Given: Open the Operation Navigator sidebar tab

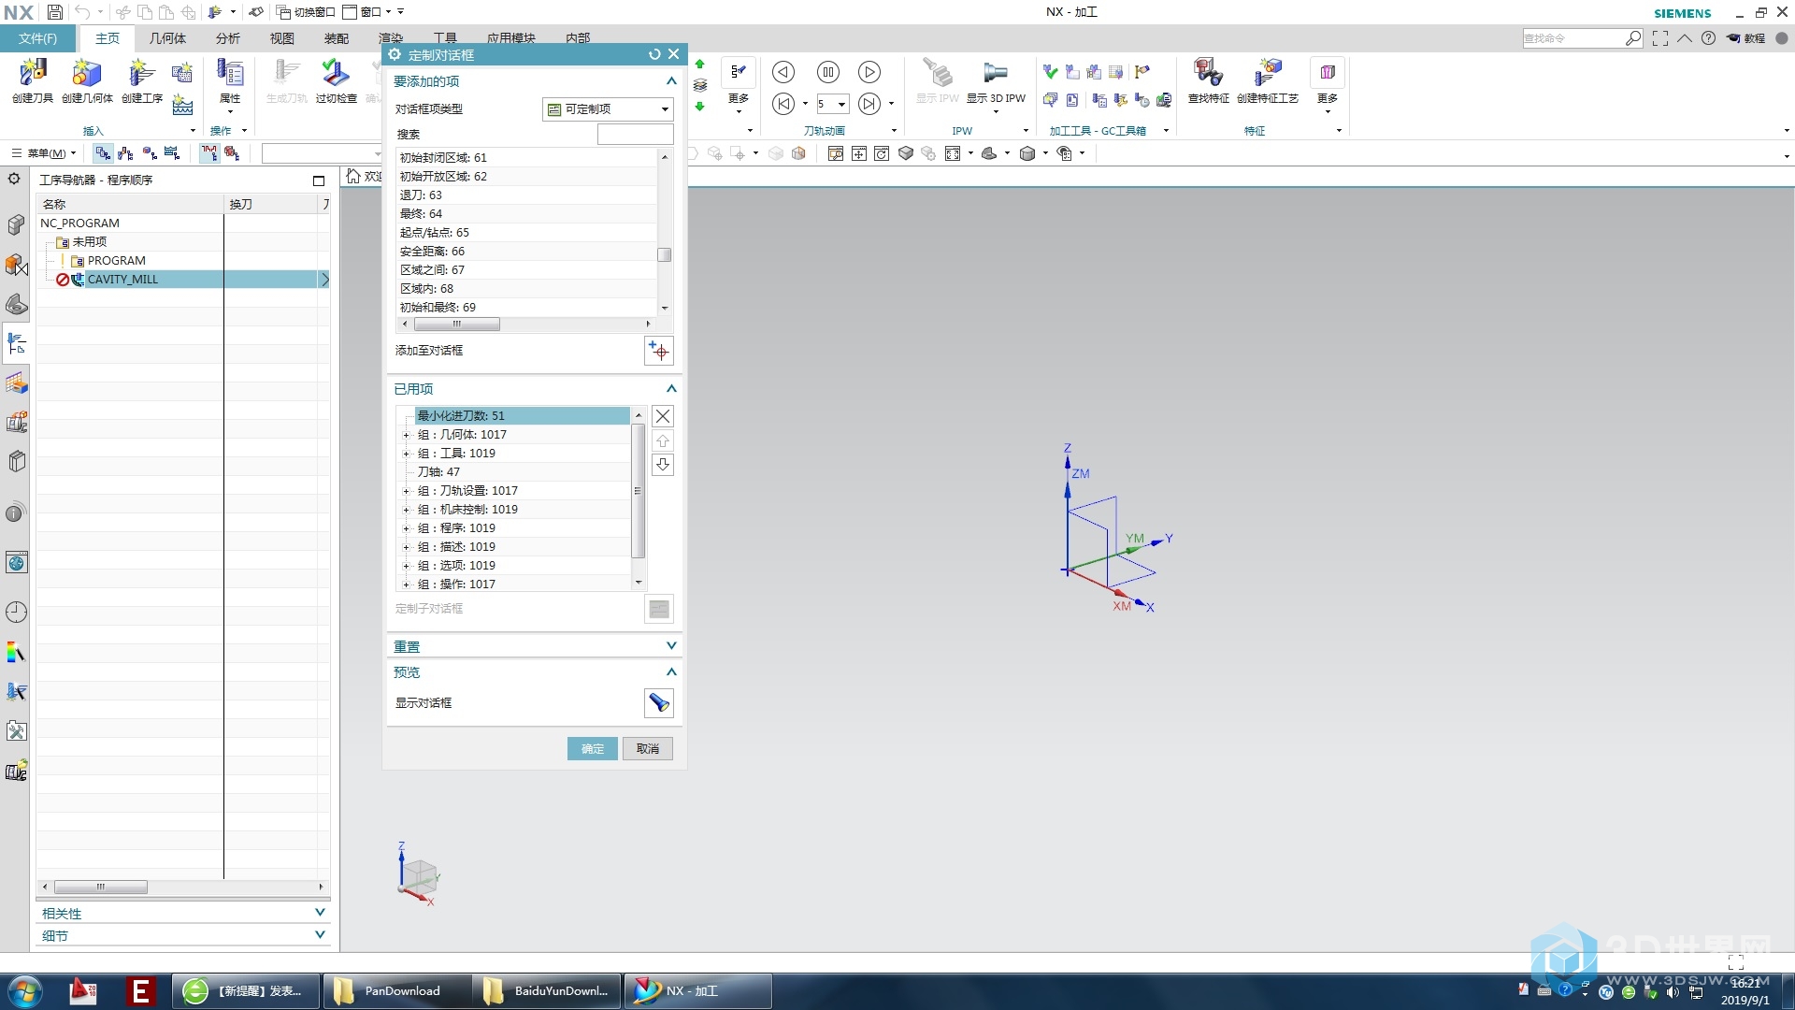Looking at the screenshot, I should click(x=16, y=343).
